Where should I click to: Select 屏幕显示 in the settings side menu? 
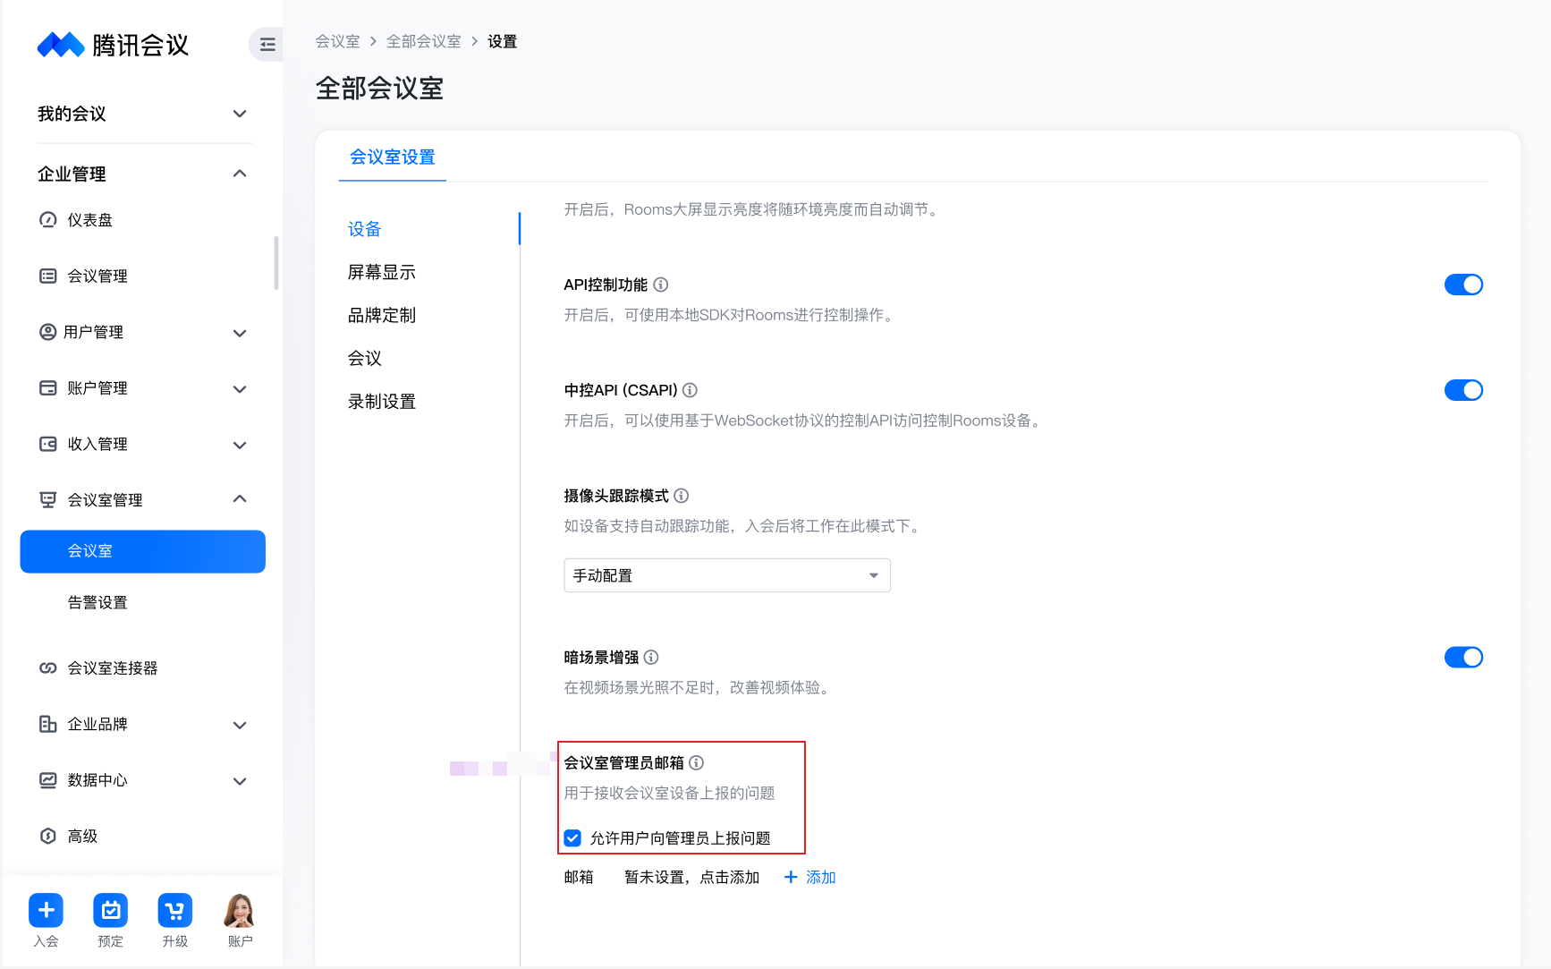click(x=382, y=272)
